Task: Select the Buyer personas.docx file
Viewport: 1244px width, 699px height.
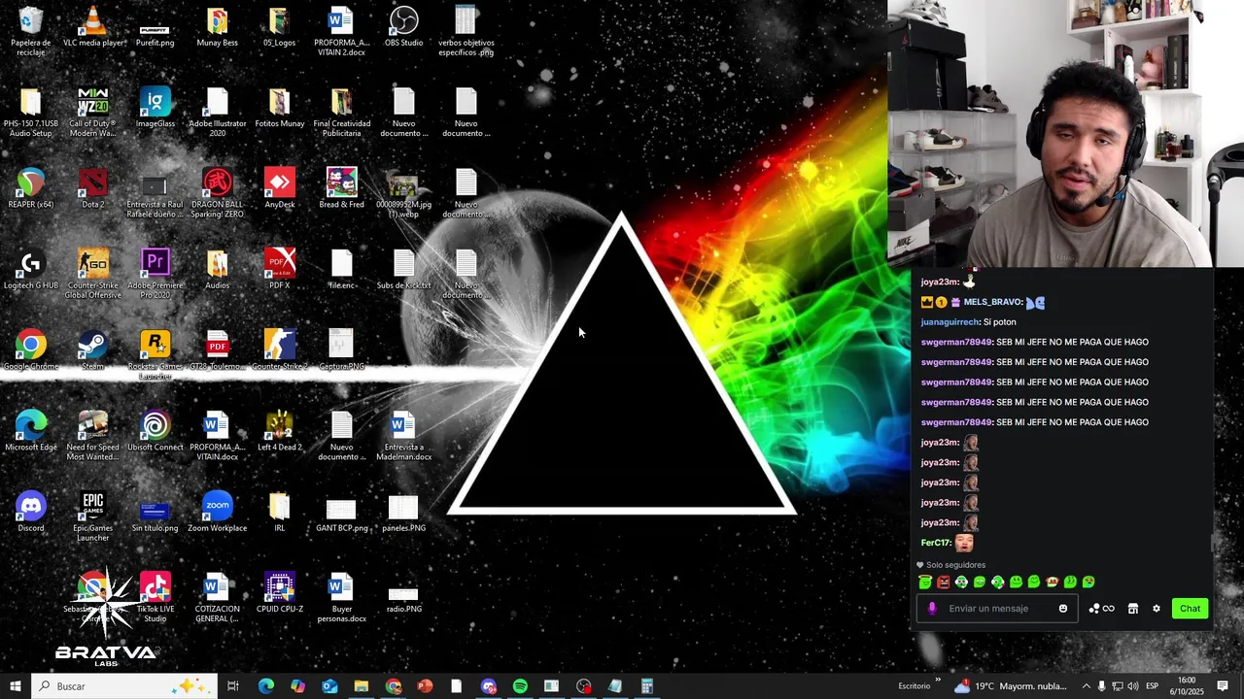Action: (341, 597)
